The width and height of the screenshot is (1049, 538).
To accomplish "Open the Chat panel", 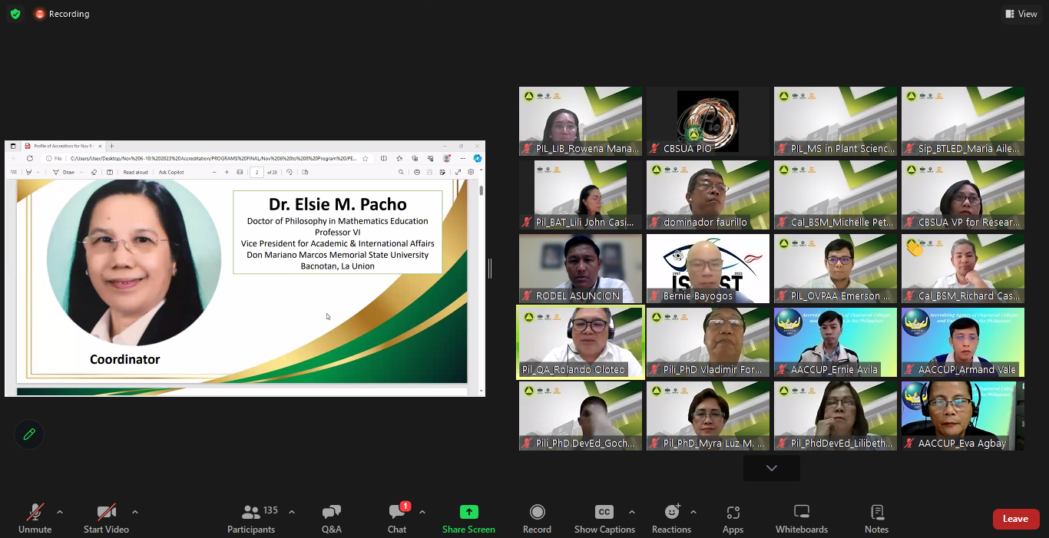I will click(397, 518).
